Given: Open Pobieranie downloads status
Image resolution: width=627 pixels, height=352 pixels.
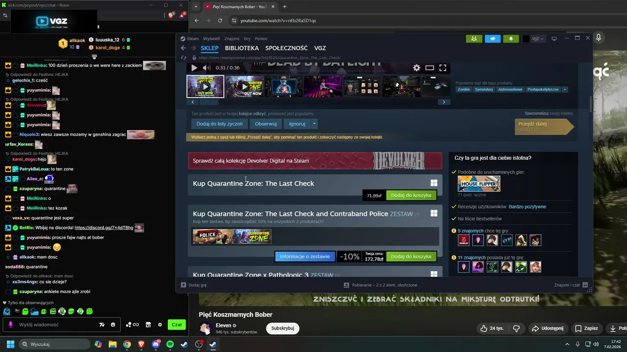Looking at the screenshot, I should click(381, 285).
